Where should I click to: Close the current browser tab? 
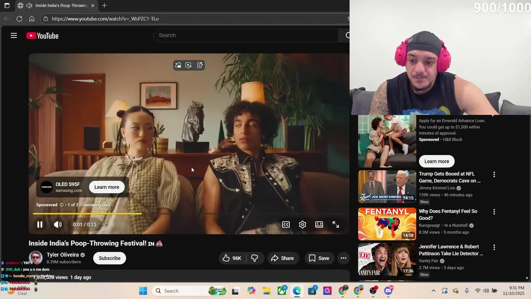93,6
